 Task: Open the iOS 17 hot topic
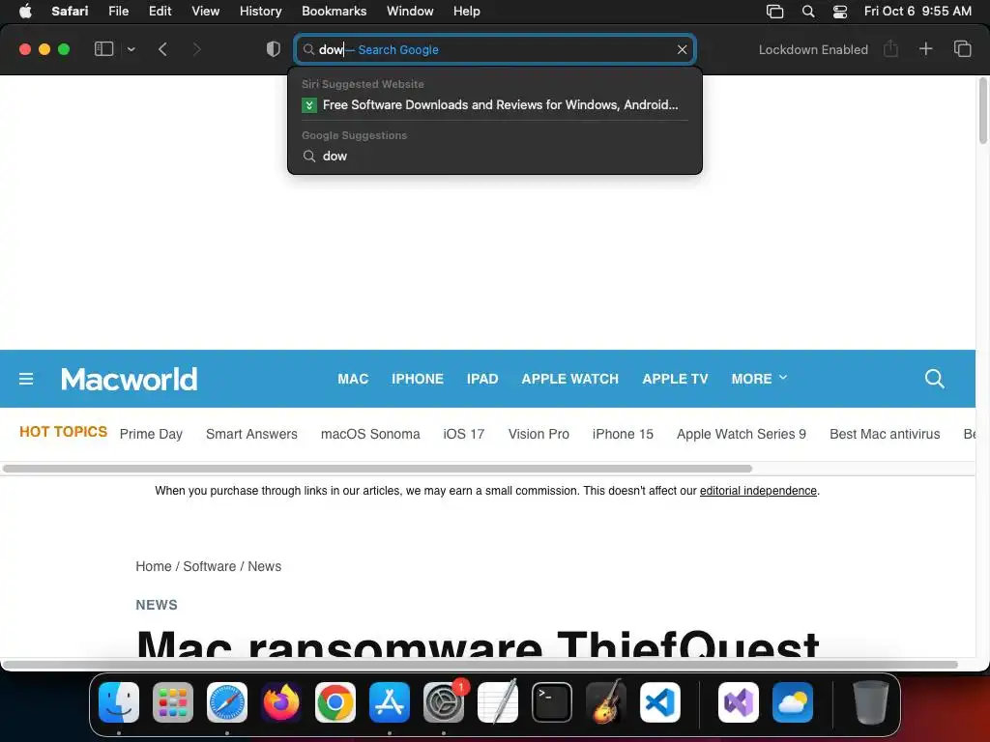[x=463, y=434]
